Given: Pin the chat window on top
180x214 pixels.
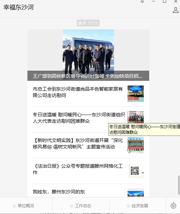Looking at the screenshot, I should [142, 1].
